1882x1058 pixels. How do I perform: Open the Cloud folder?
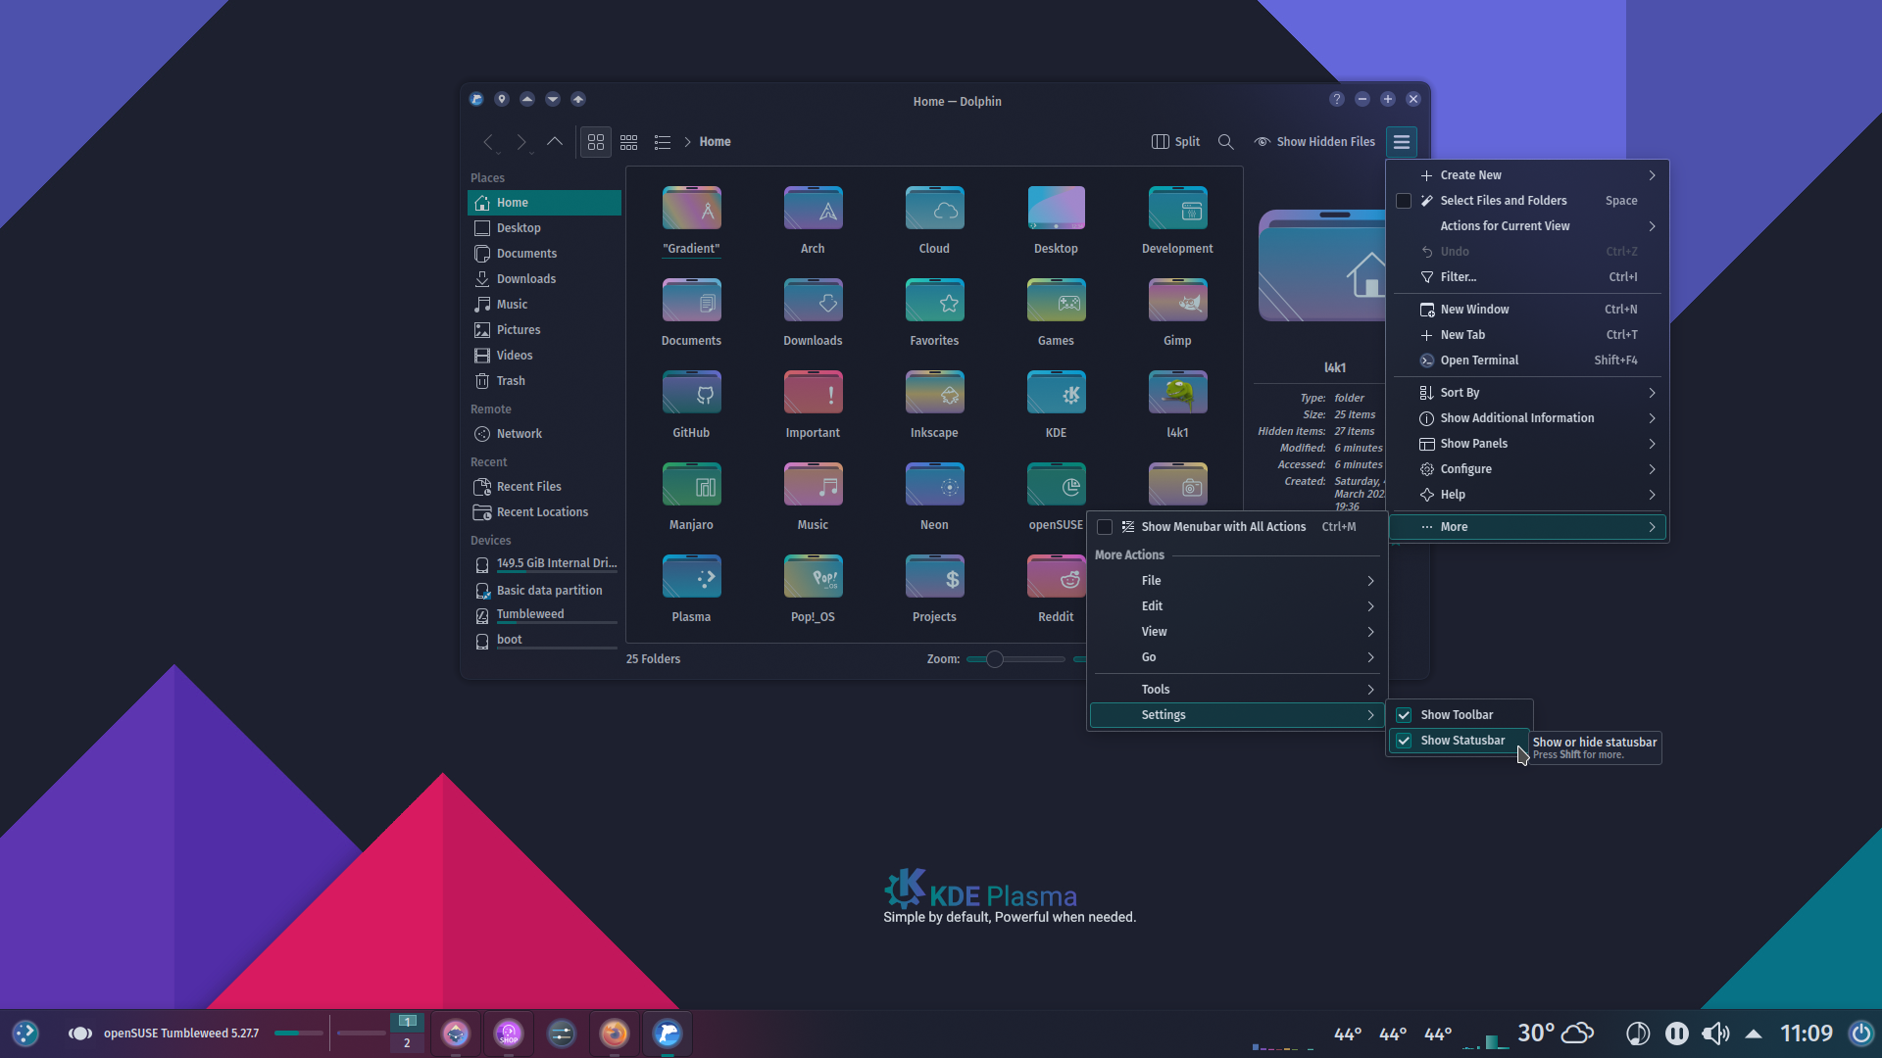934,221
